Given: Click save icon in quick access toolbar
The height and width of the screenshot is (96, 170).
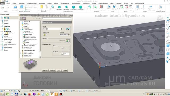Looking at the screenshot, I should [x=5, y=1].
